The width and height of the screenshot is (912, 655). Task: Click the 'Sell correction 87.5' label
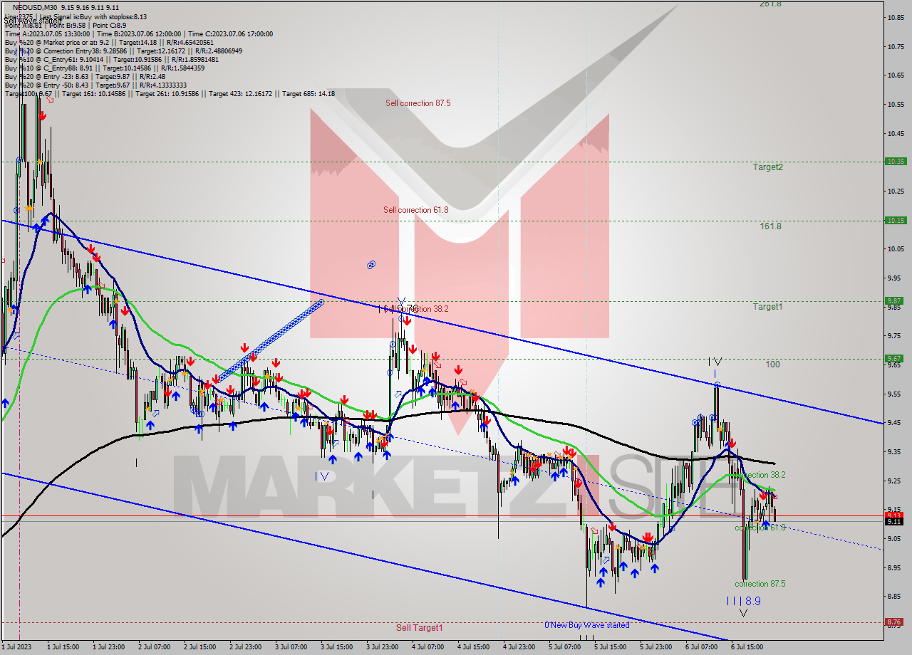418,103
